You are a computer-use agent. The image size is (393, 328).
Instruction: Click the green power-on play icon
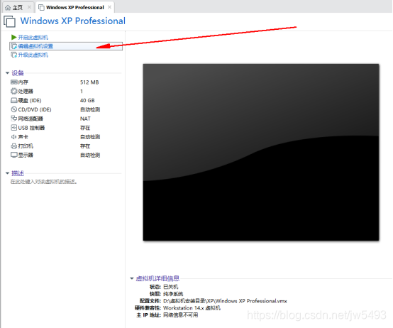pos(13,38)
